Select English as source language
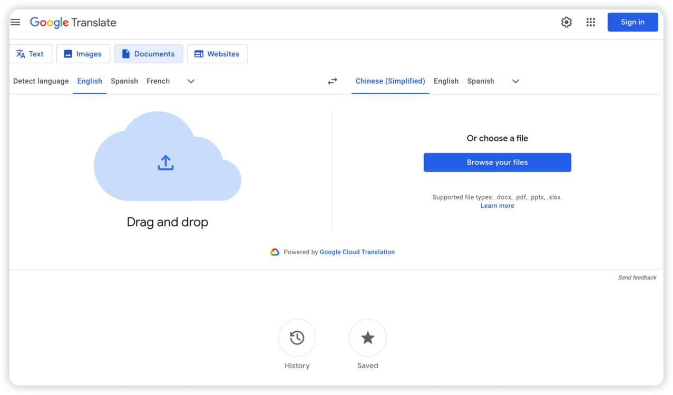The width and height of the screenshot is (673, 395). click(90, 81)
